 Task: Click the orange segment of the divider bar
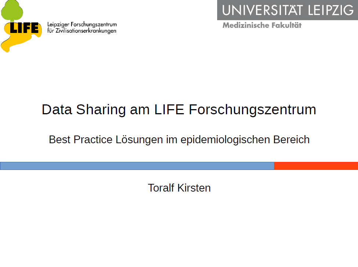pos(316,166)
